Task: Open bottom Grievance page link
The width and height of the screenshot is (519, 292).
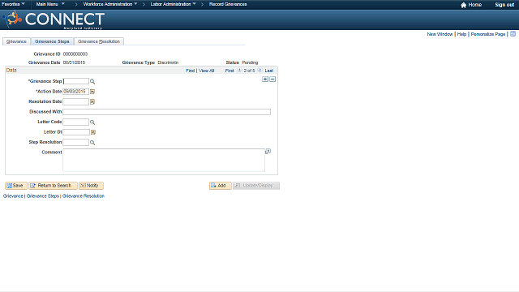Action: (13, 196)
